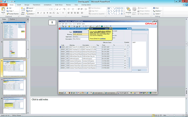Open the Font dialog launcher

(x=65, y=16)
